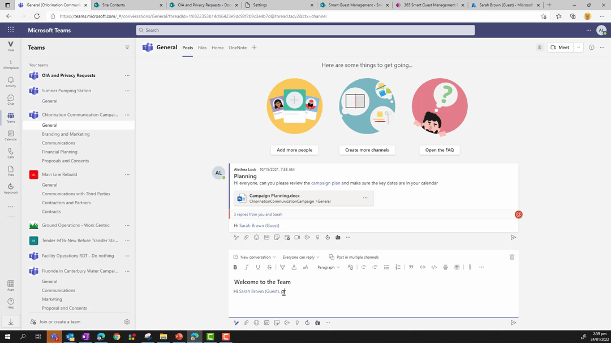Open the campaign plan link

point(325,183)
